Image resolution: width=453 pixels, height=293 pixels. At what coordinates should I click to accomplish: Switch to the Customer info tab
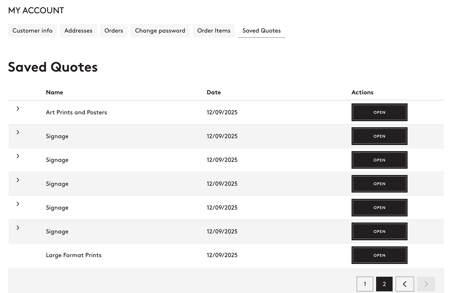click(32, 31)
